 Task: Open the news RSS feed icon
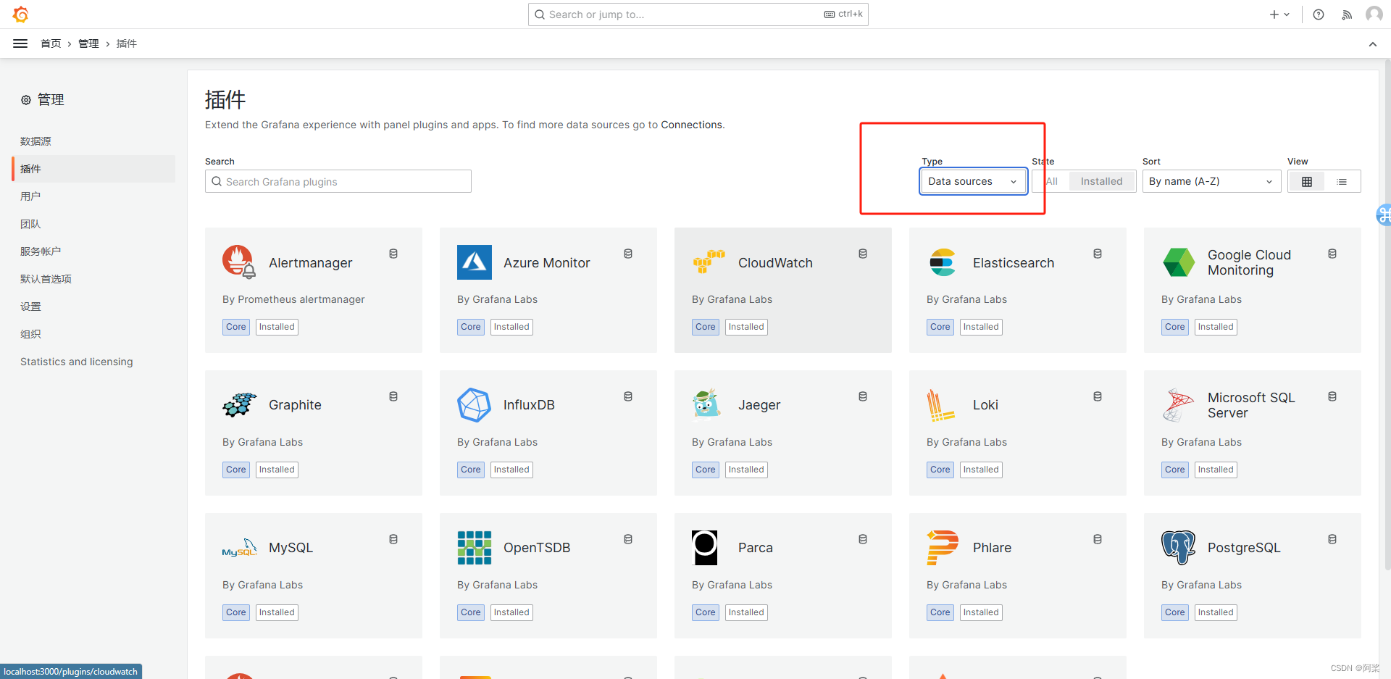tap(1347, 14)
